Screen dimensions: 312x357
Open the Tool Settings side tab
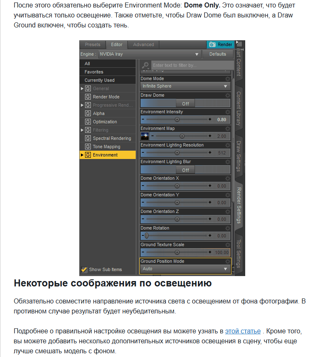pos(239,254)
